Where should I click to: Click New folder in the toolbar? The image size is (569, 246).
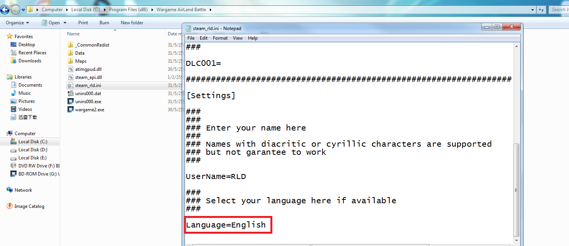click(x=132, y=23)
